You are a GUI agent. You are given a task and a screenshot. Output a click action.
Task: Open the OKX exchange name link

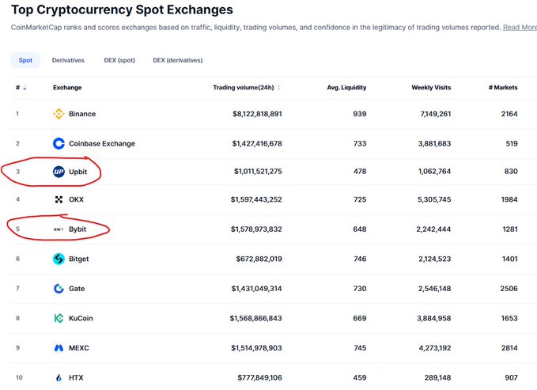pyautogui.click(x=77, y=199)
